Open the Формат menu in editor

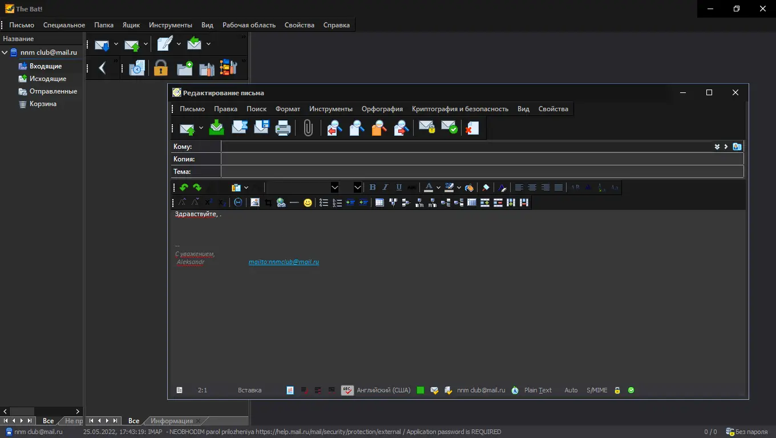click(288, 109)
